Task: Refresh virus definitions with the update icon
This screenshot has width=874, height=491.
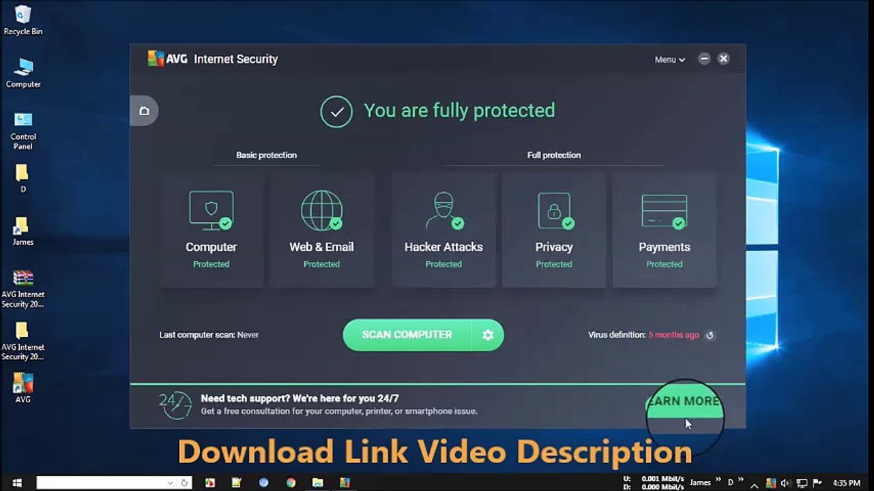Action: (x=710, y=335)
